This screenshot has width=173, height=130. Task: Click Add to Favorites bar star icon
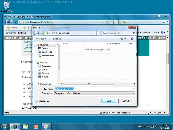click(25, 28)
